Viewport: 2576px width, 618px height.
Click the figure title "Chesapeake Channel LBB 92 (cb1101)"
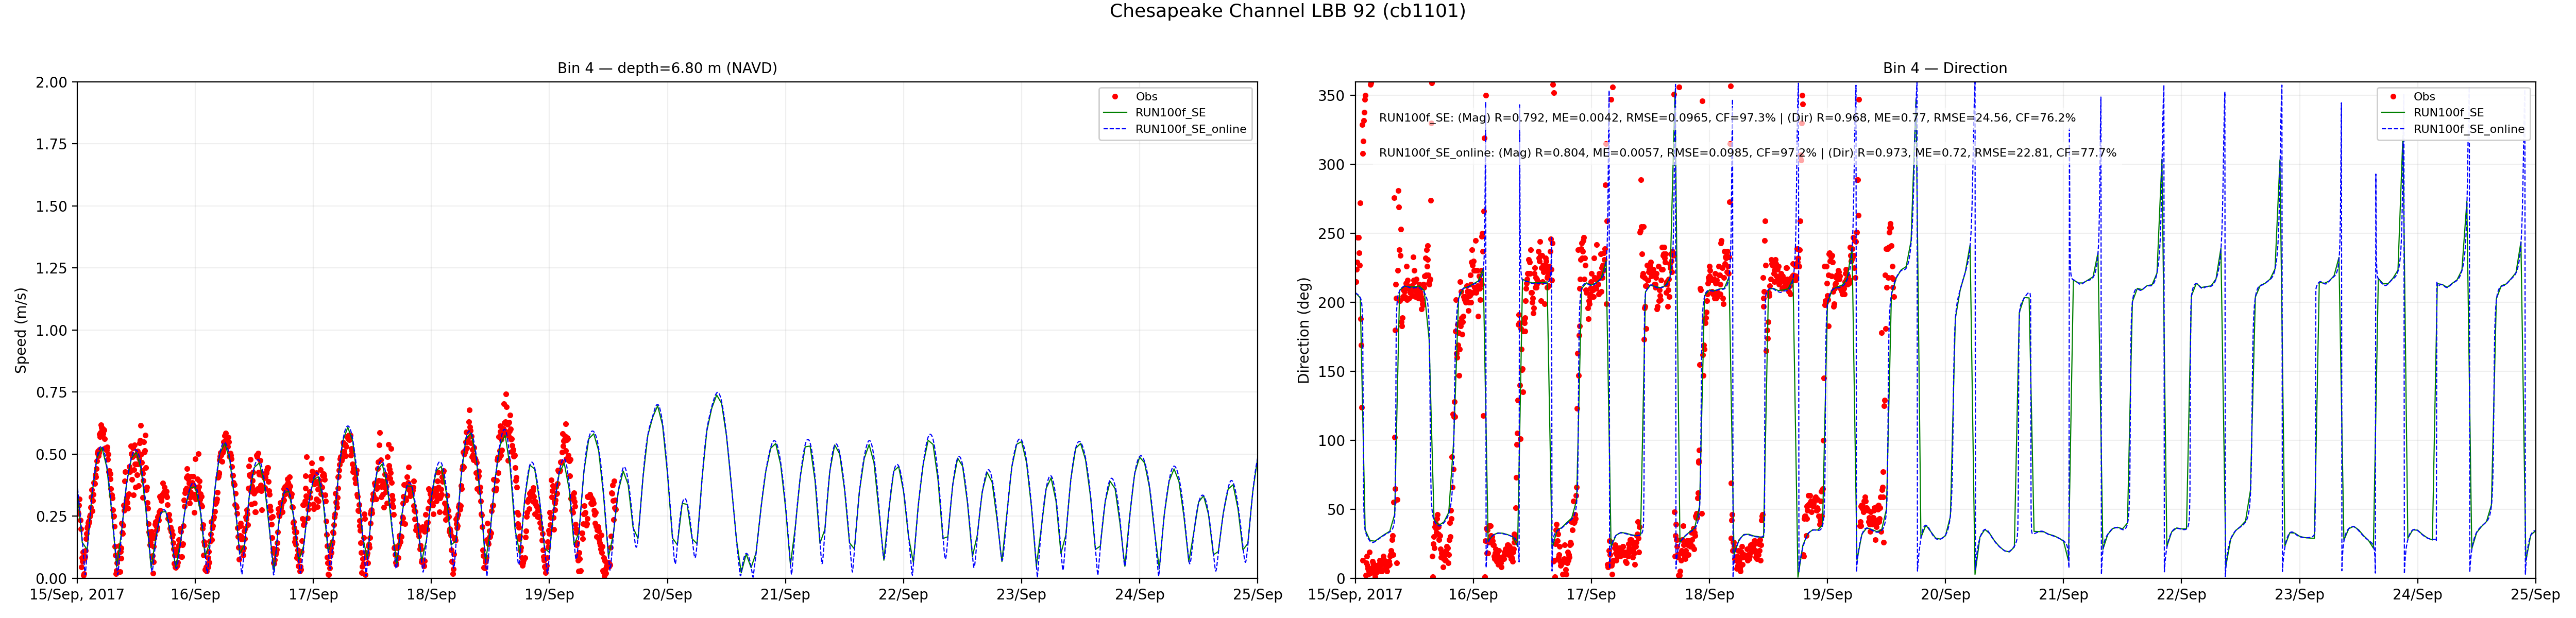pos(1287,11)
